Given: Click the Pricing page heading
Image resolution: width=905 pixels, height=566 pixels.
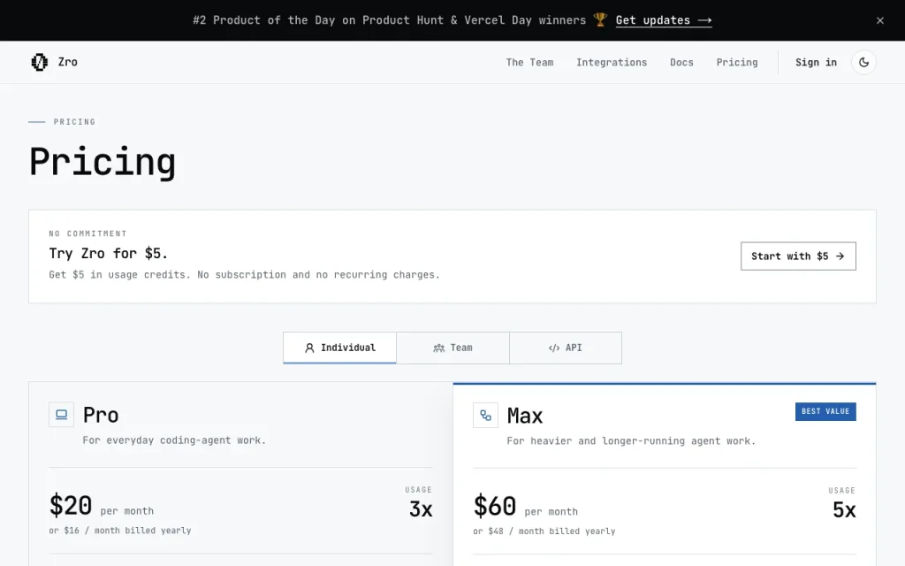Looking at the screenshot, I should [103, 162].
